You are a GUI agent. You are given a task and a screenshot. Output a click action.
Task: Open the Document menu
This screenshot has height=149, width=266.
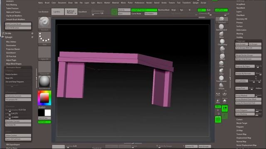[62, 3]
